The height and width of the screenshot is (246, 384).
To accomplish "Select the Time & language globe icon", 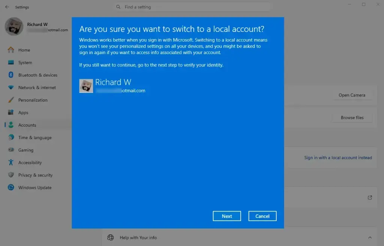I will click(11, 137).
